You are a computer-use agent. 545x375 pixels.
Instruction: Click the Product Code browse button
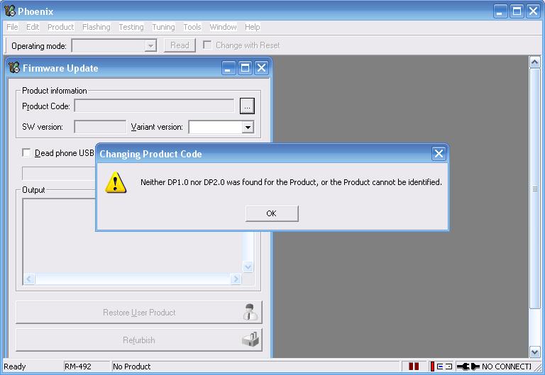(247, 106)
